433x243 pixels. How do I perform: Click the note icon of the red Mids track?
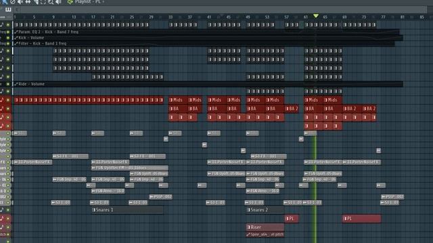click(x=2, y=100)
